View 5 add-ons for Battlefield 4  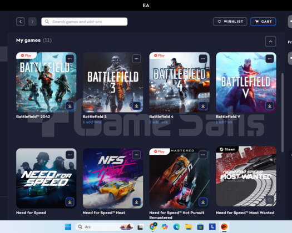coord(159,122)
